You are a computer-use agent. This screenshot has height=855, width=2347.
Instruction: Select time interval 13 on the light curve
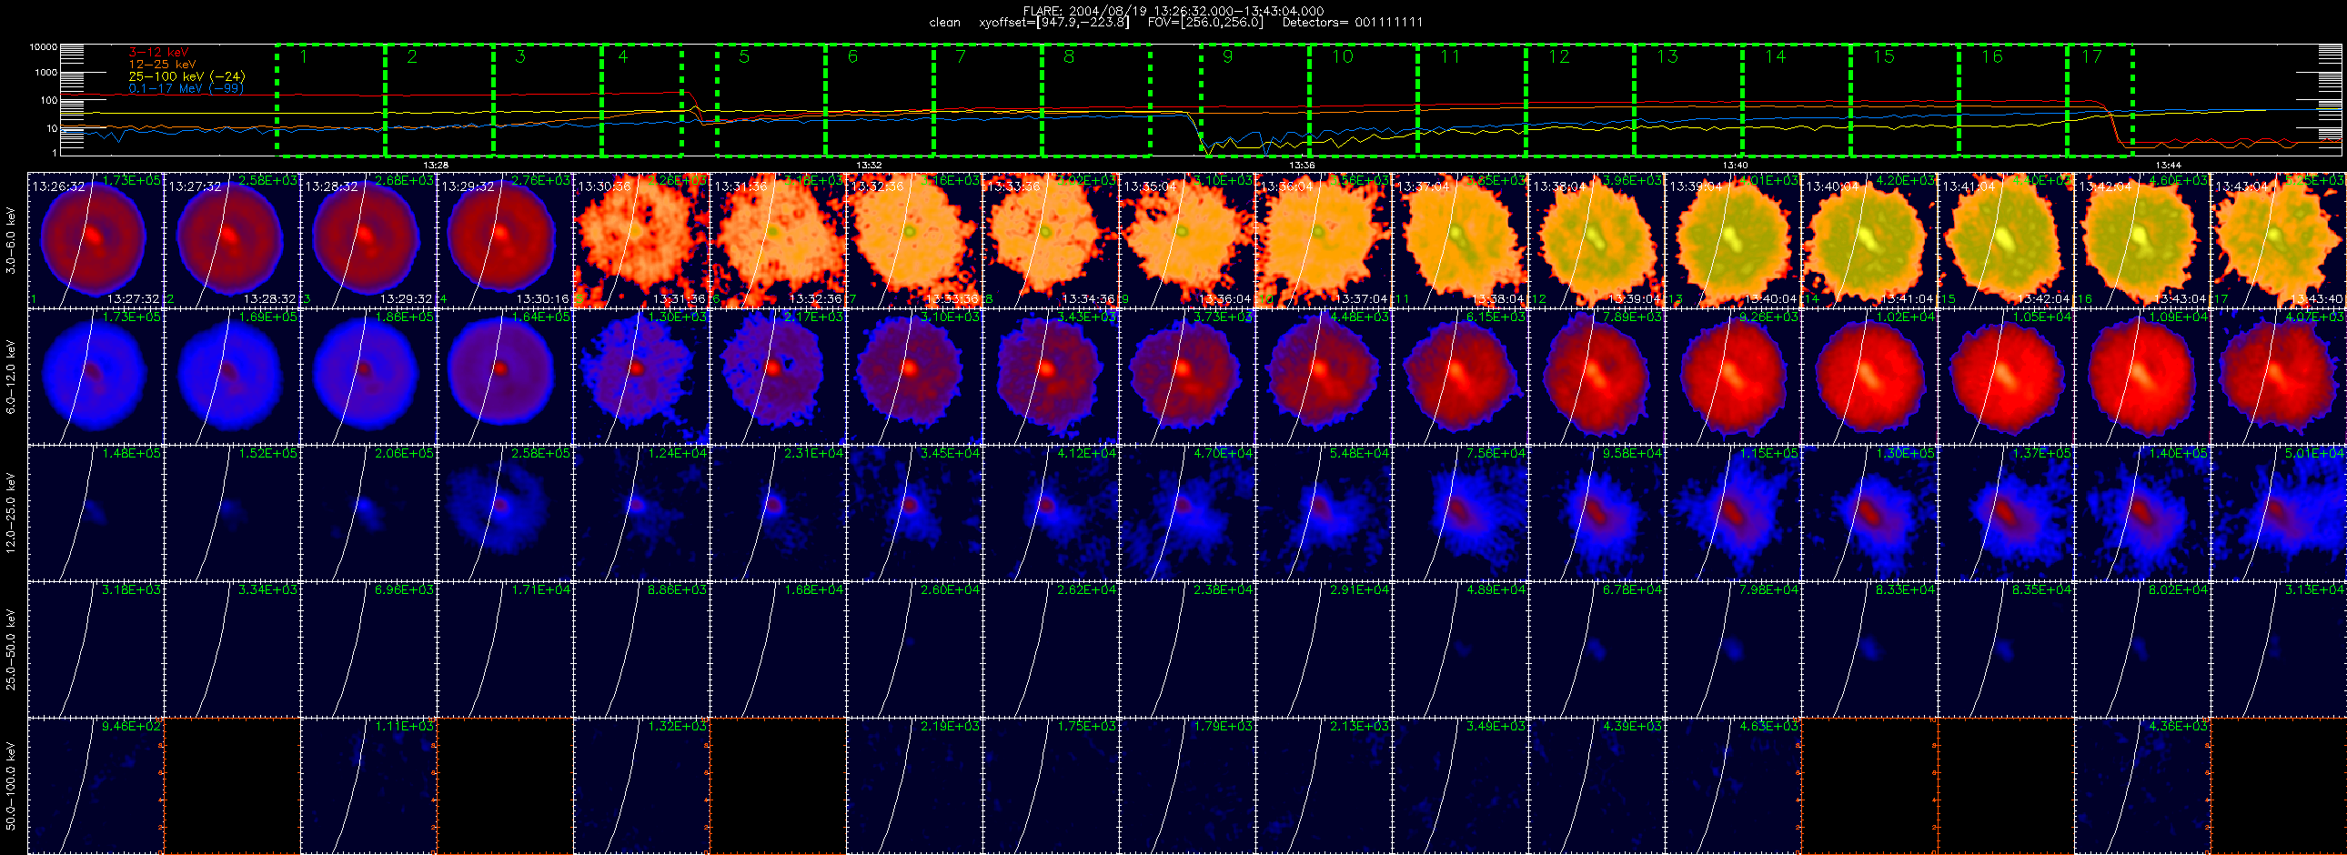[1688, 99]
